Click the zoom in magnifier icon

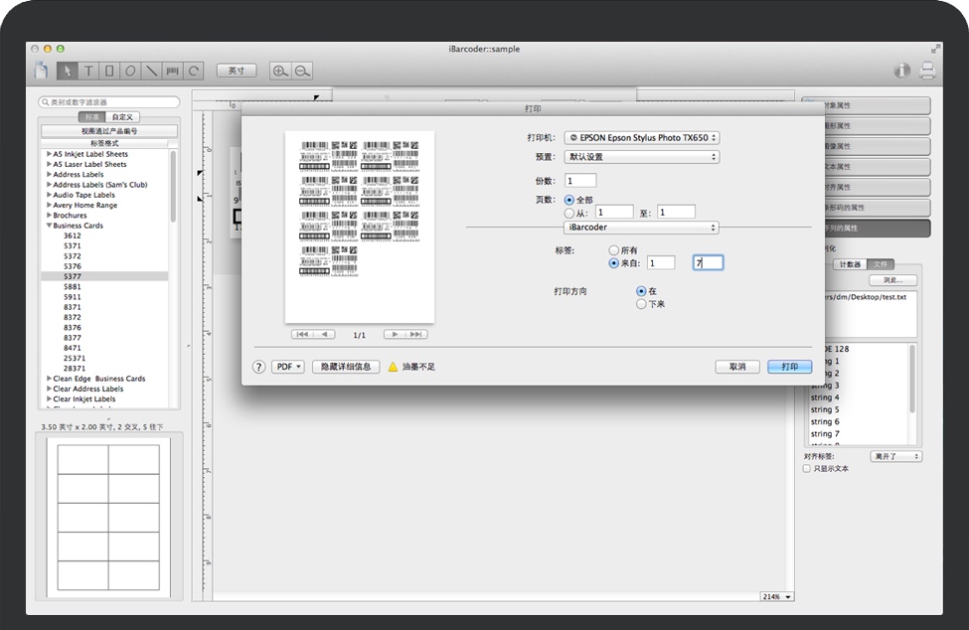(280, 71)
